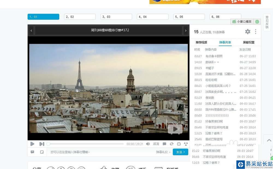Select danmaku row 羊蝎子

point(225,68)
